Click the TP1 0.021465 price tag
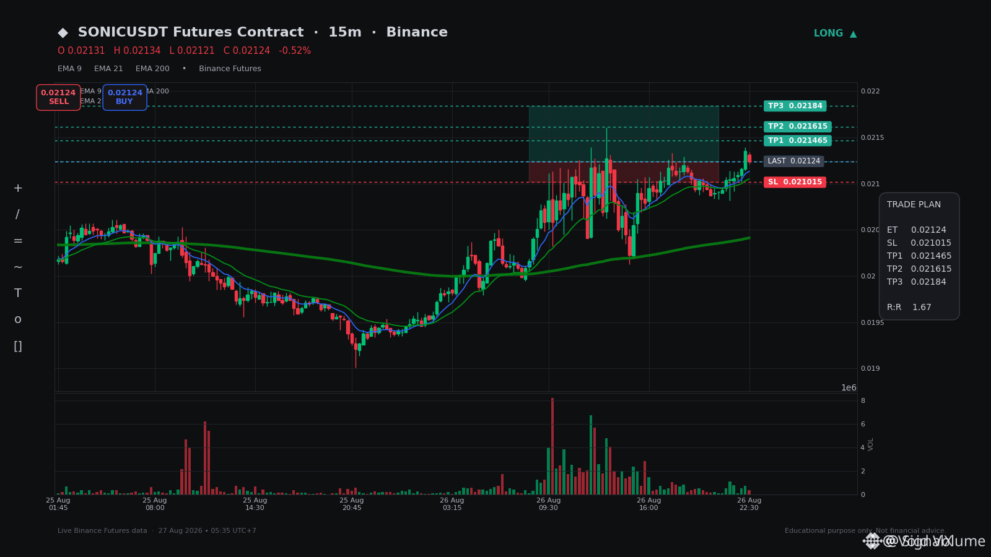The image size is (991, 557). pyautogui.click(x=798, y=140)
